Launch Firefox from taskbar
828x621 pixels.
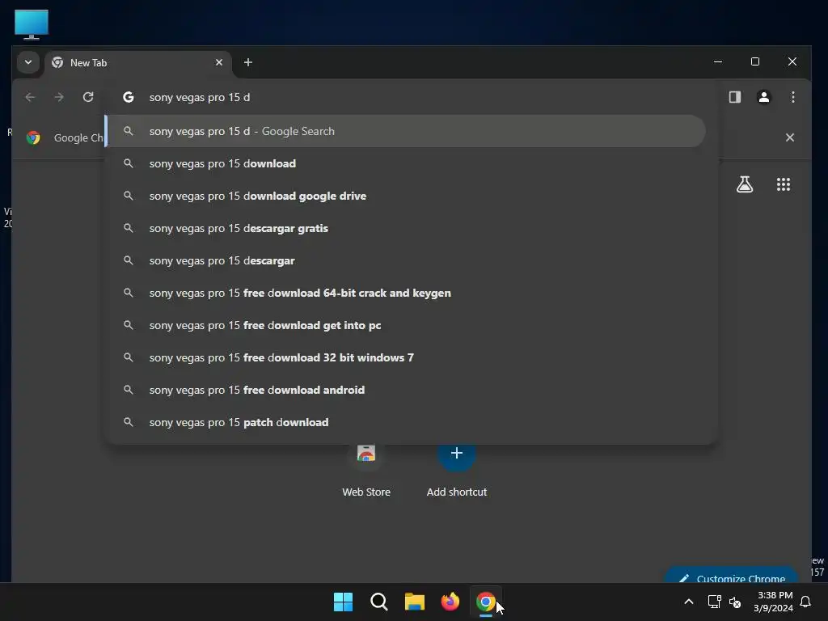pyautogui.click(x=450, y=602)
